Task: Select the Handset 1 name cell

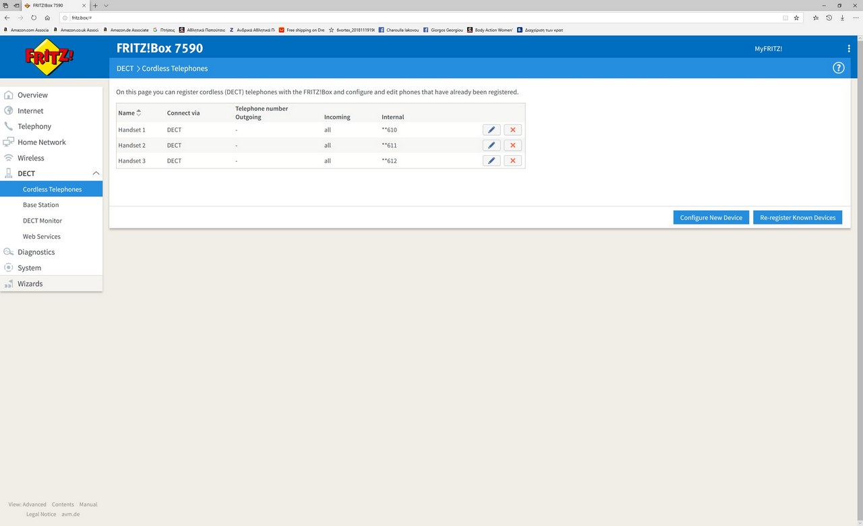Action: [x=131, y=129]
